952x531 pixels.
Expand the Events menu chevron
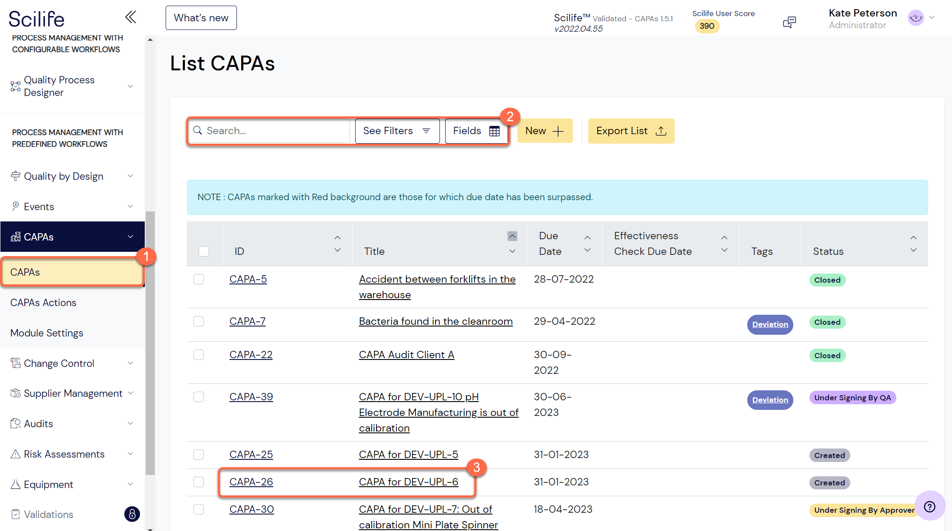(x=130, y=206)
